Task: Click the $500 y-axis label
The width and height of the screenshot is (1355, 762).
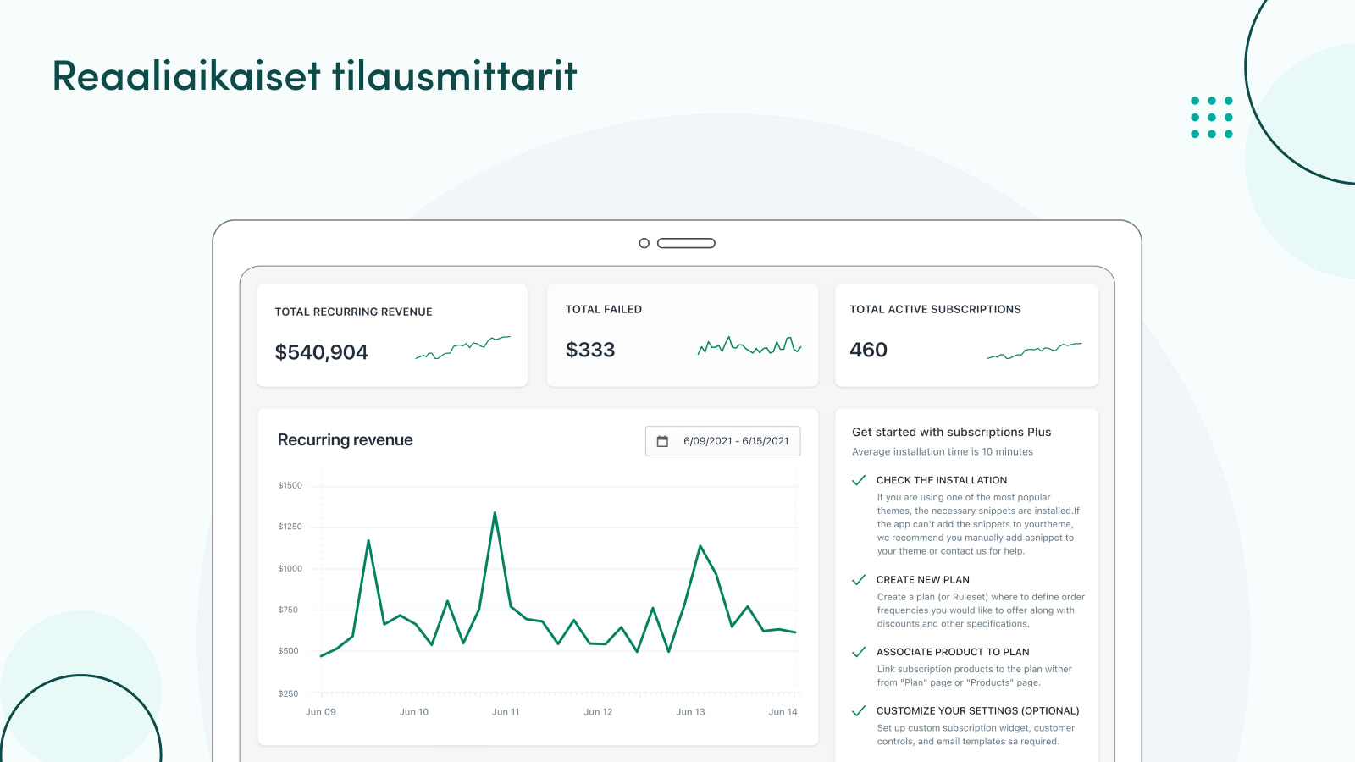Action: 288,651
